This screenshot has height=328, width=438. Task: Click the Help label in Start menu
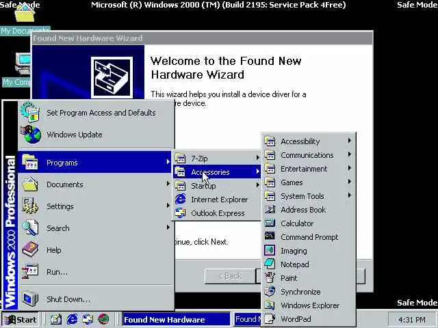click(54, 250)
